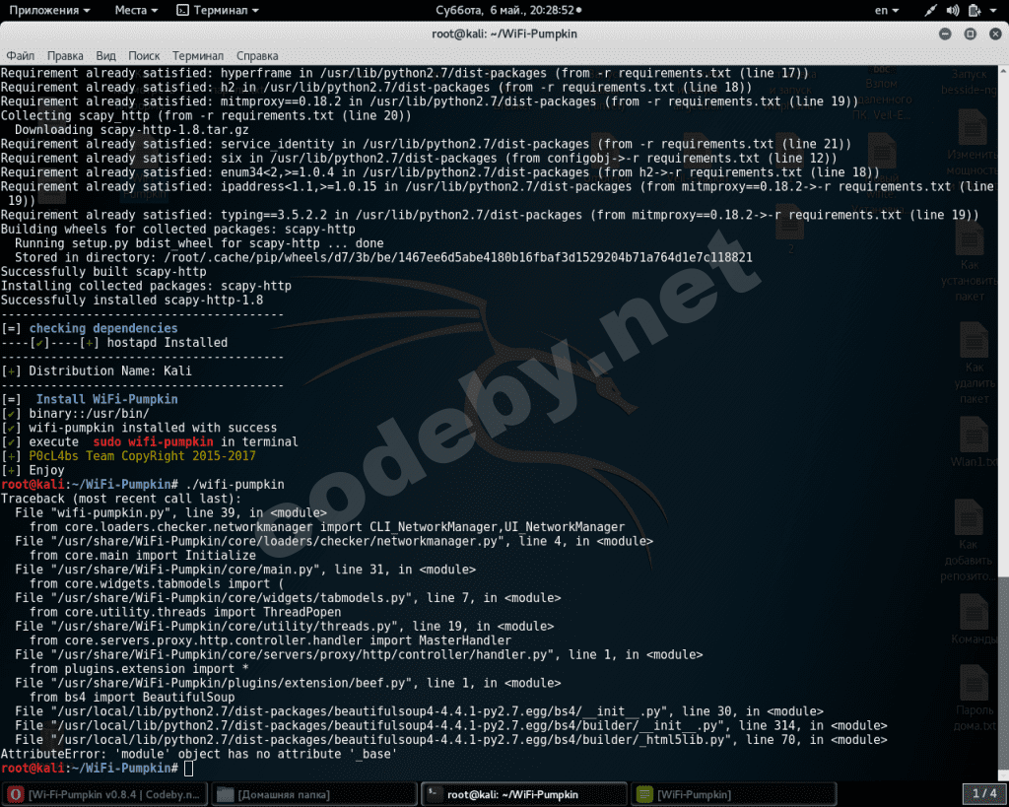This screenshot has height=807, width=1009.
Task: Switch to Домашняя папка taskbar window
Action: click(314, 795)
